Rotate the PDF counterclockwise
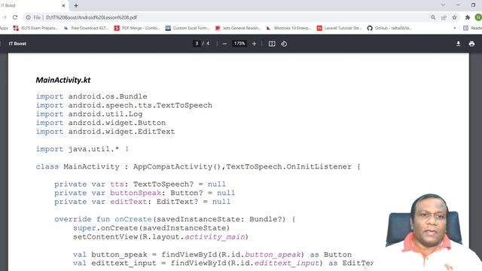 [x=284, y=44]
